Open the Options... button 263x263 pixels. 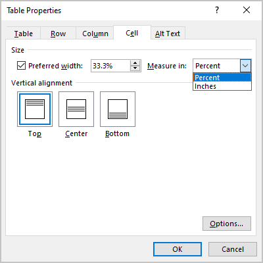[227, 224]
